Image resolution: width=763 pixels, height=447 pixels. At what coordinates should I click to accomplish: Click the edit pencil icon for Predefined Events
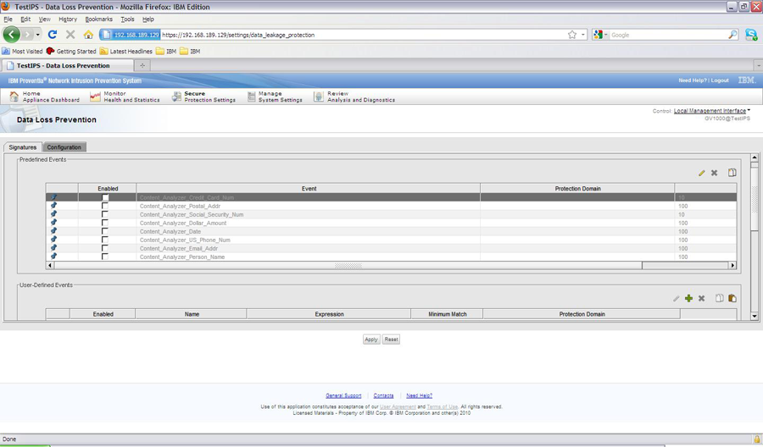pos(701,173)
